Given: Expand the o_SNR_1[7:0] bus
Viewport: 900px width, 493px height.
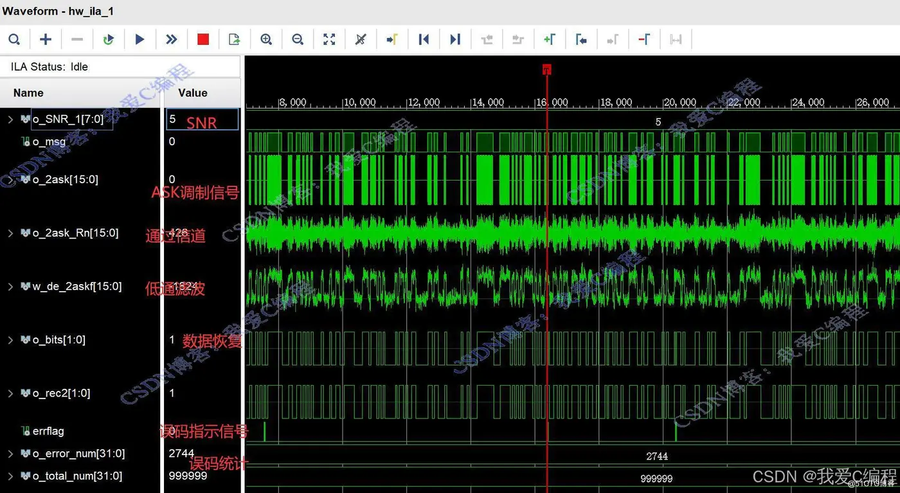Looking at the screenshot, I should point(10,119).
